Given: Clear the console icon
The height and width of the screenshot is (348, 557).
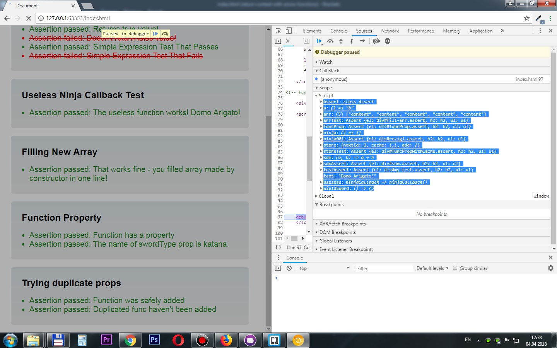Looking at the screenshot, I should tap(289, 268).
